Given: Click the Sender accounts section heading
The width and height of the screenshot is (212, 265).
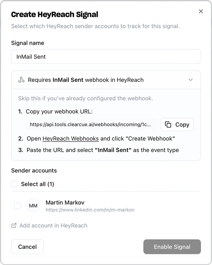Looking at the screenshot, I should 34,170.
